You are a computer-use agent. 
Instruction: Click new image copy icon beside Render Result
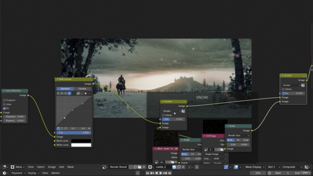[135, 167]
